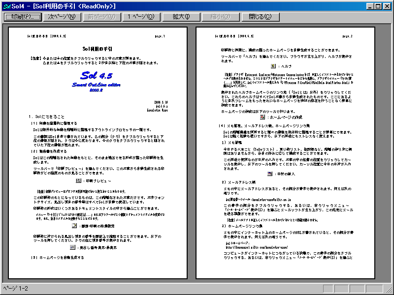
Task: Click the heading number display icon on page 1
Action: tap(72, 247)
